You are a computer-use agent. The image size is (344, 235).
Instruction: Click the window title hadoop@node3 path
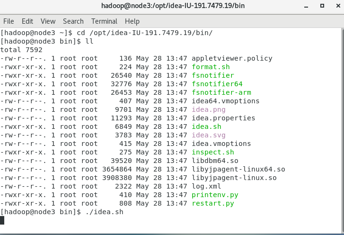(173, 6)
